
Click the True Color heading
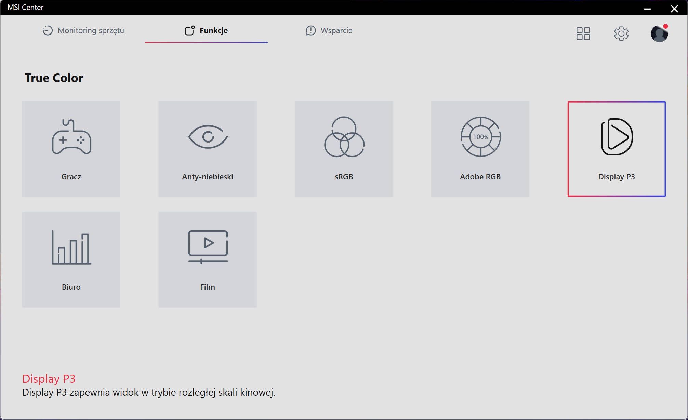click(54, 78)
